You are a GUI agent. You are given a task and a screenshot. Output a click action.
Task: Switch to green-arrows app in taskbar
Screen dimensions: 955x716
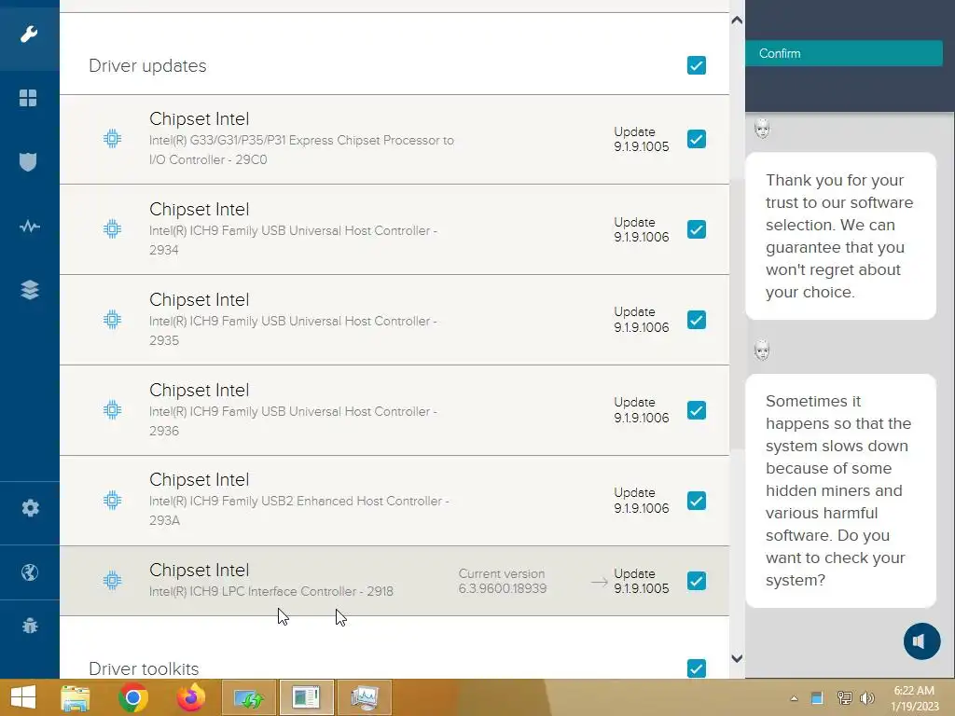pyautogui.click(x=248, y=697)
